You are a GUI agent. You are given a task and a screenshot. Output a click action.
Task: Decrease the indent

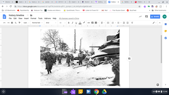point(124,23)
